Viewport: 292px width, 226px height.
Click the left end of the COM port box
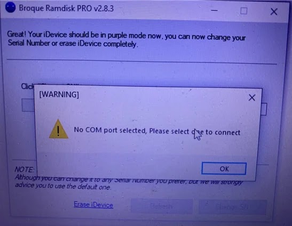[x=28, y=106]
